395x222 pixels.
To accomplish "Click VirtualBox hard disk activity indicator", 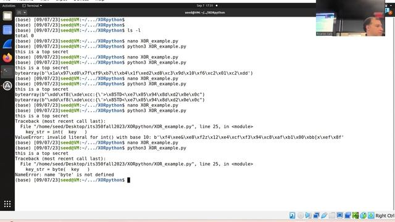I will (292, 215).
